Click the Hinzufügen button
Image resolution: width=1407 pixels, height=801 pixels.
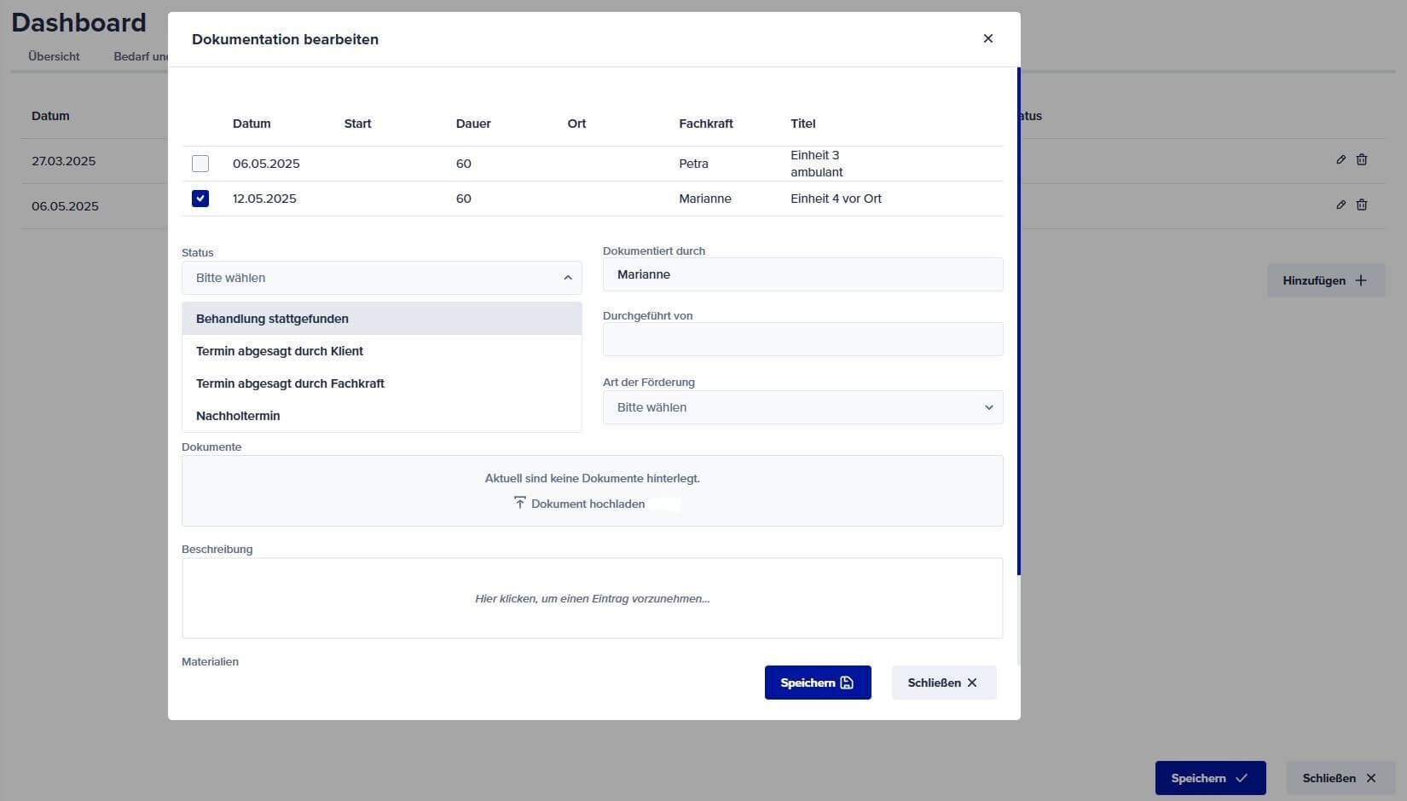tap(1324, 279)
